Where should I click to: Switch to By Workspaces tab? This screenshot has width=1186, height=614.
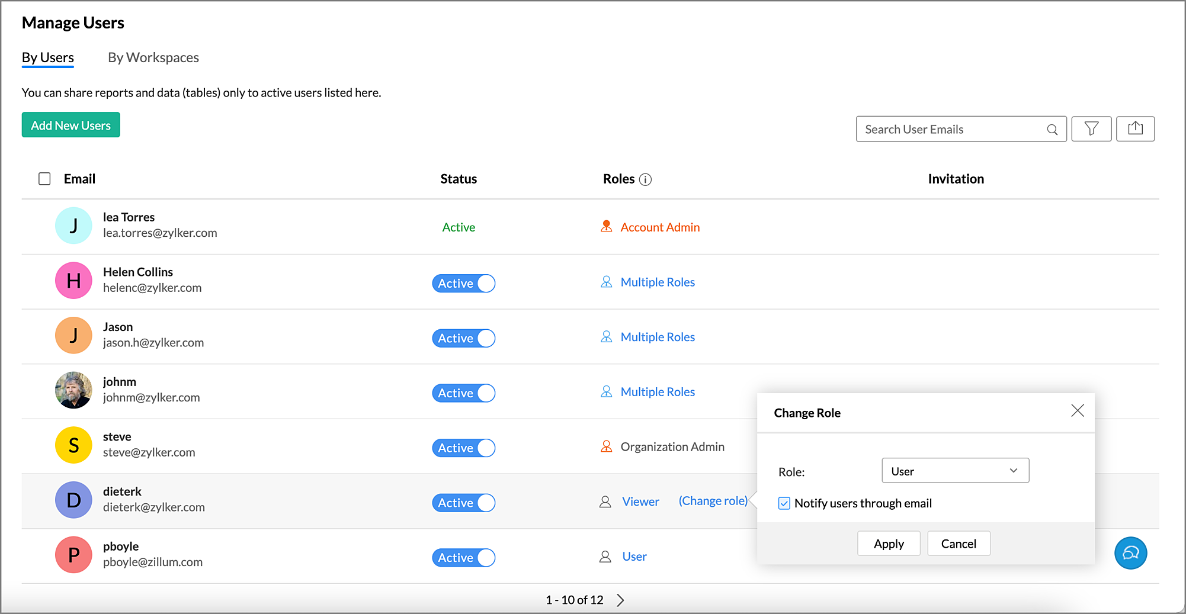click(x=153, y=57)
